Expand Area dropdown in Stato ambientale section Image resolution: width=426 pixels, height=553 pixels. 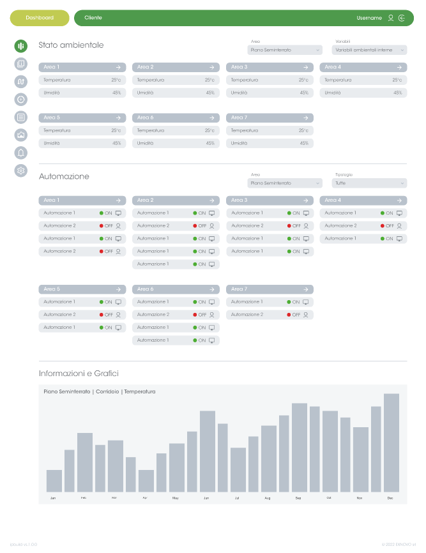click(x=285, y=50)
